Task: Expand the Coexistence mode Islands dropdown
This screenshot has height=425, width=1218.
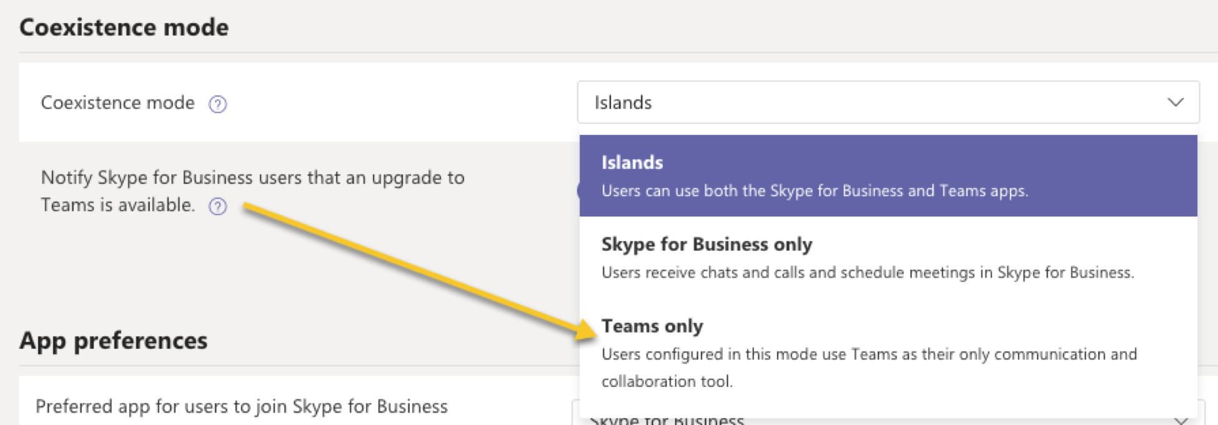Action: tap(888, 102)
